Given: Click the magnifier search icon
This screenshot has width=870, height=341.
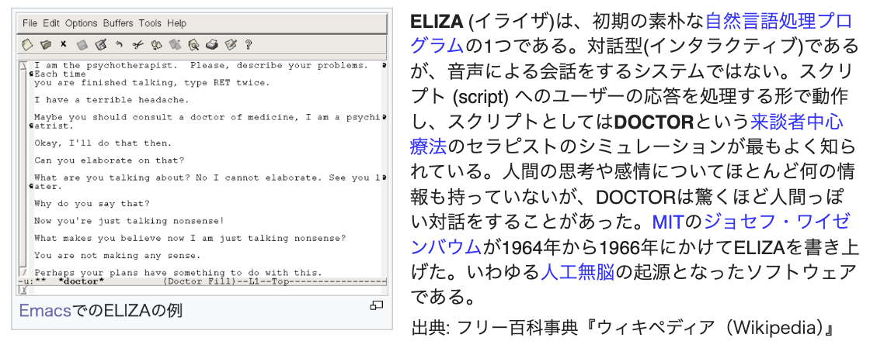Looking at the screenshot, I should (193, 44).
